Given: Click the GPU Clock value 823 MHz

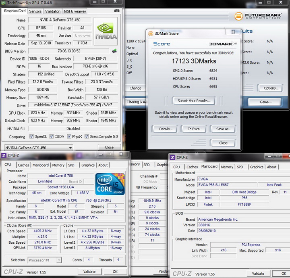Looking at the screenshot, I should click(38, 113).
